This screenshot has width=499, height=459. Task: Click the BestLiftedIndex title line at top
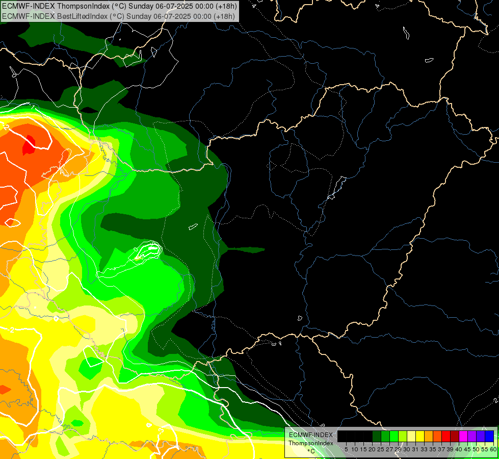(x=118, y=16)
